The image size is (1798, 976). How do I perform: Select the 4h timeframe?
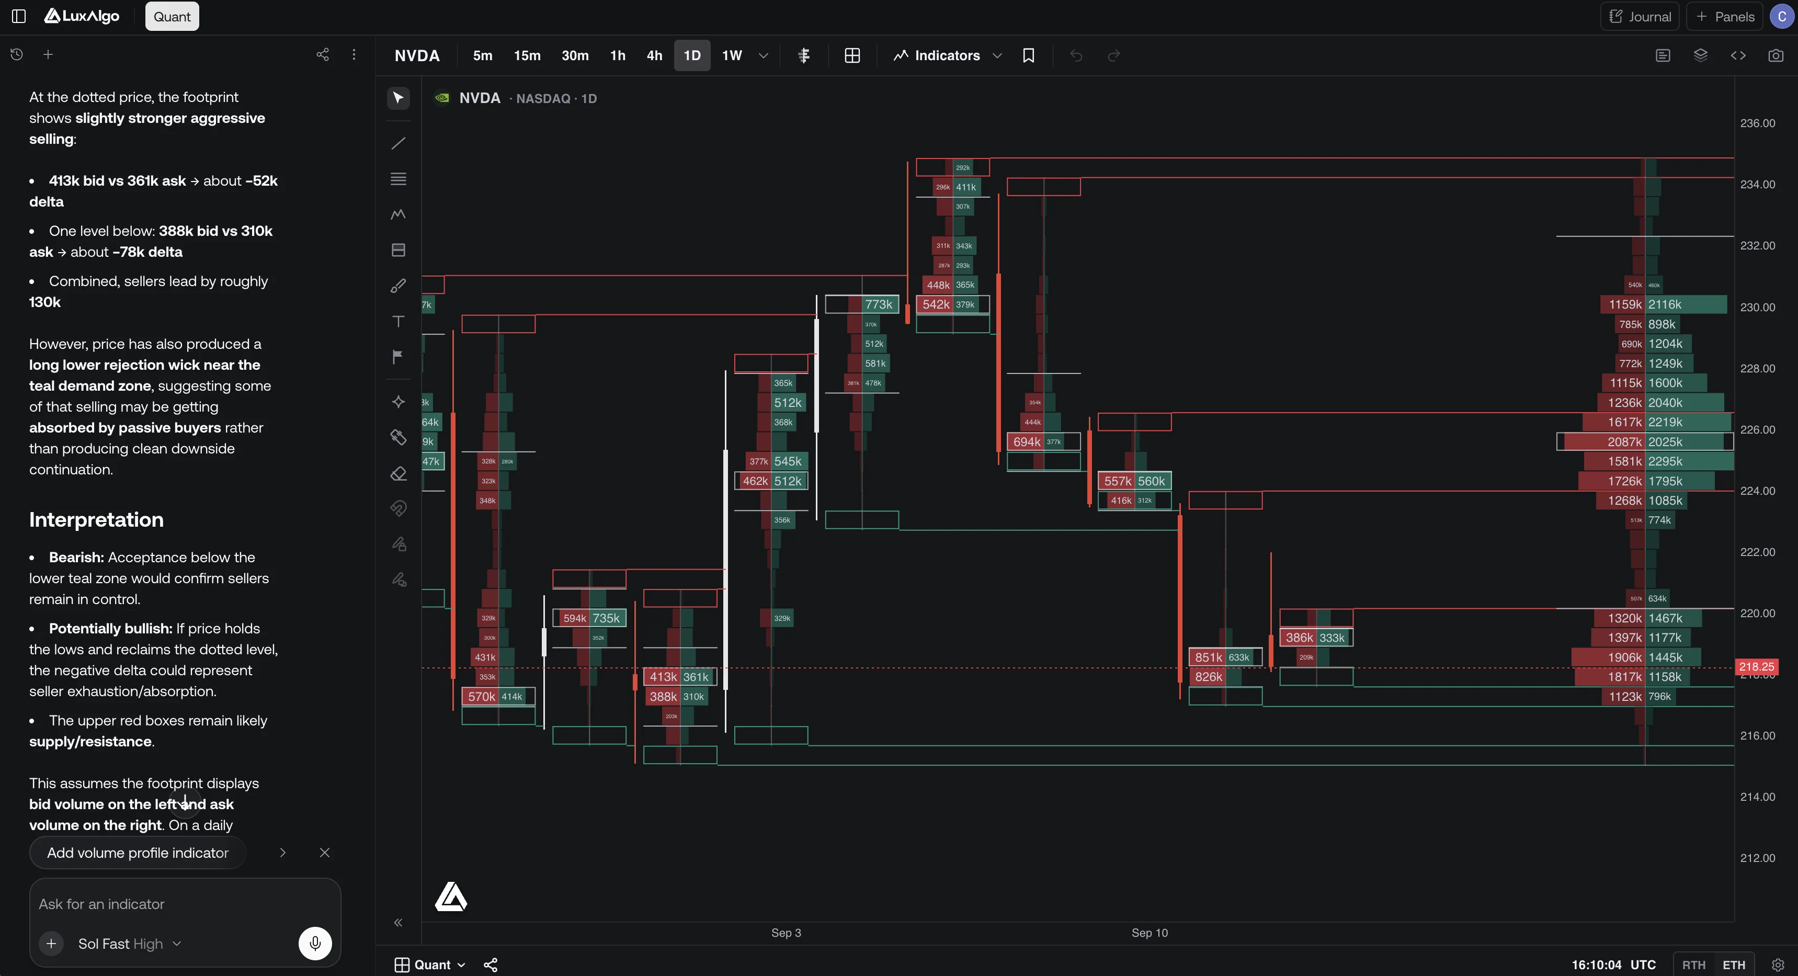click(654, 55)
